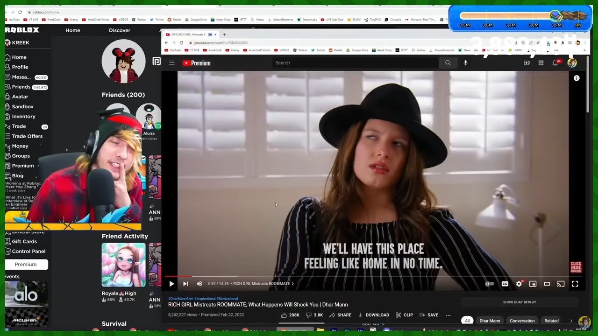Screen dimensions: 598x336
Task: Play the paused YouTube video
Action: coord(171,284)
